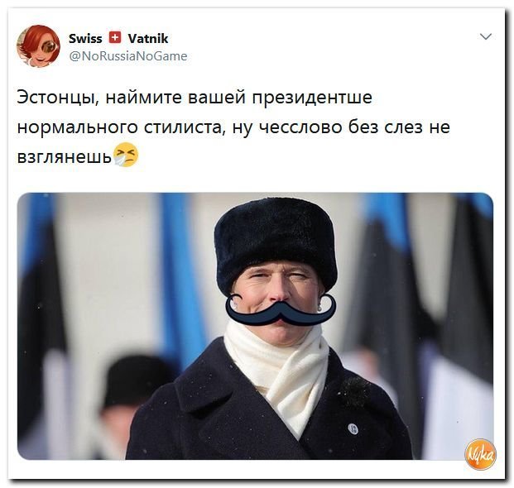Image resolution: width=514 pixels, height=488 pixels.
Task: Click the dark fuzzy brooch on the coat
Action: point(355,391)
